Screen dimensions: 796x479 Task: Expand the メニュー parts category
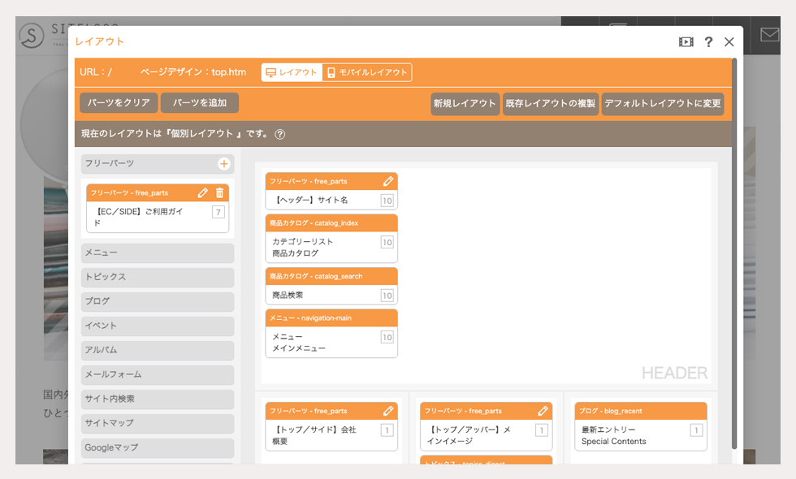pyautogui.click(x=157, y=252)
